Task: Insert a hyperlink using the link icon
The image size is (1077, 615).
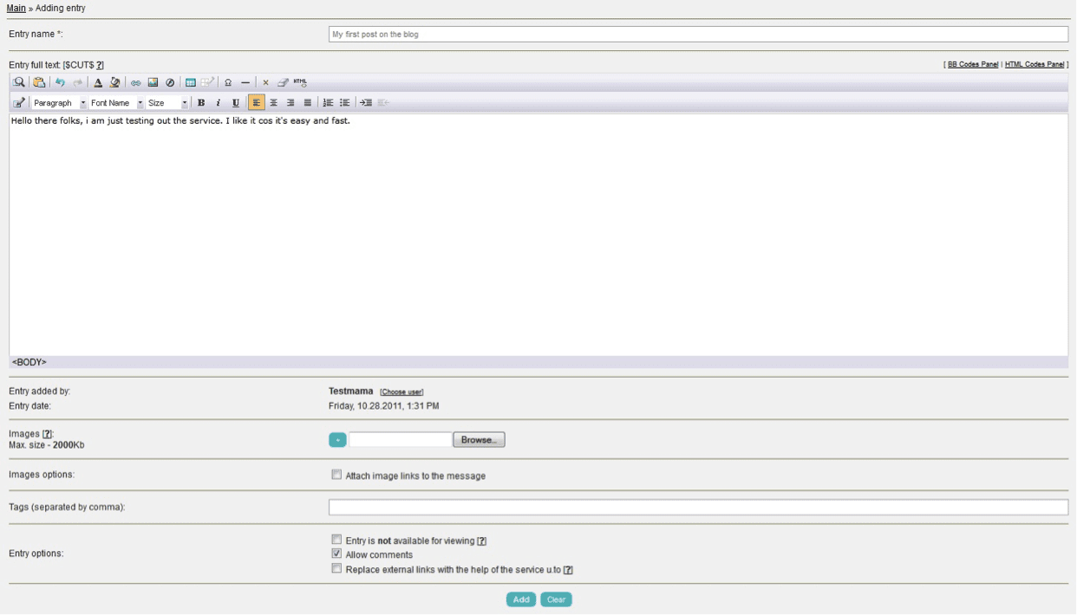Action: [x=136, y=82]
